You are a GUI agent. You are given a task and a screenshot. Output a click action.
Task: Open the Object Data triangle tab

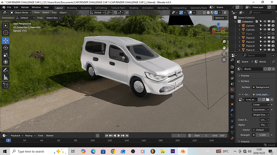(x=232, y=133)
